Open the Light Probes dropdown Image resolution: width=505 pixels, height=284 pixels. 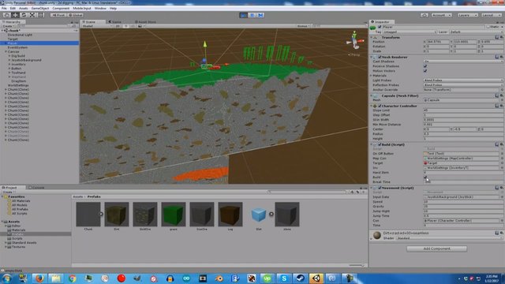463,80
